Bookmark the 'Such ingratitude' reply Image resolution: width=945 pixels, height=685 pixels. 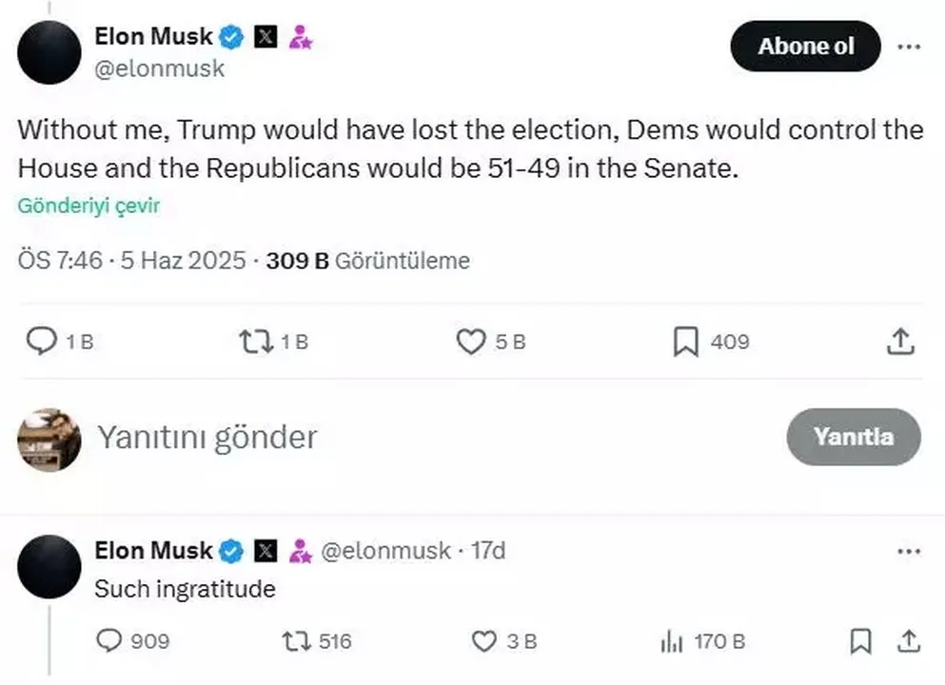[x=860, y=642]
